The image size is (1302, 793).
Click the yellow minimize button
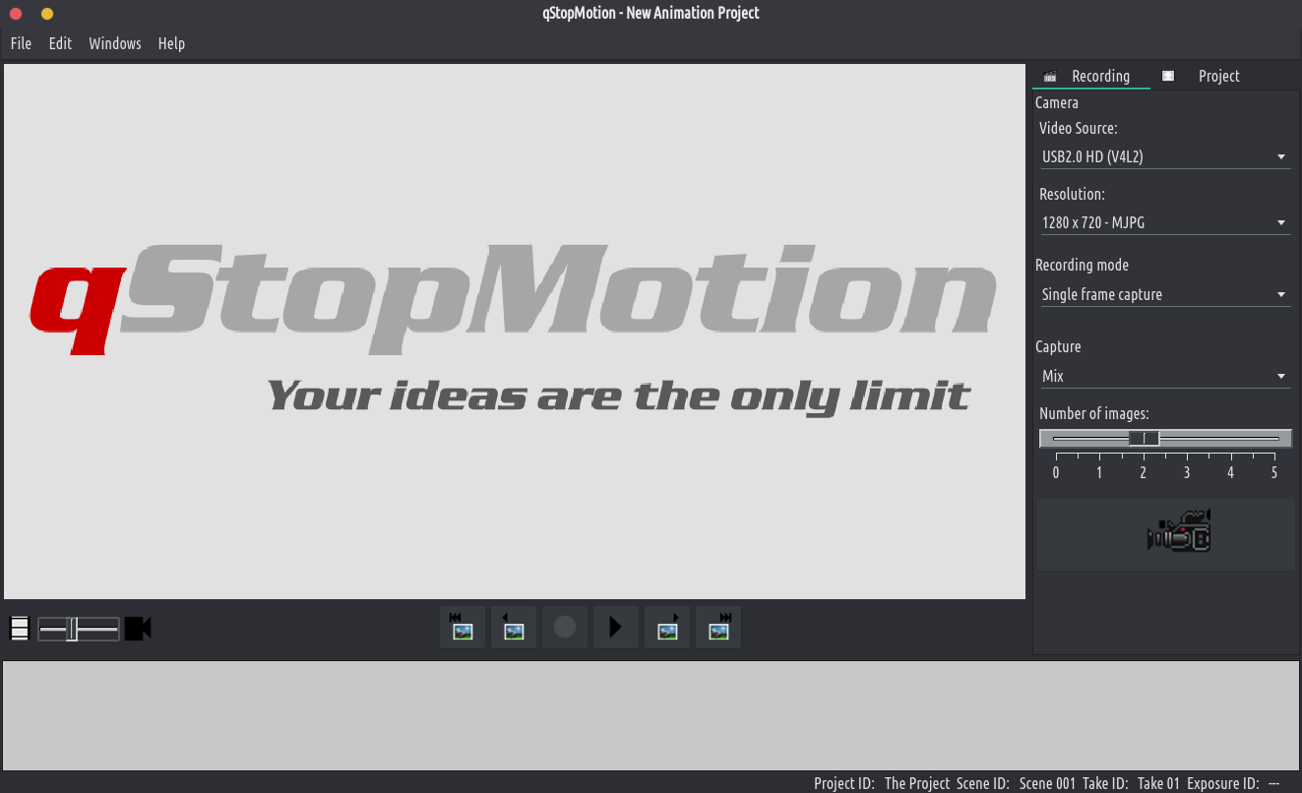click(47, 14)
